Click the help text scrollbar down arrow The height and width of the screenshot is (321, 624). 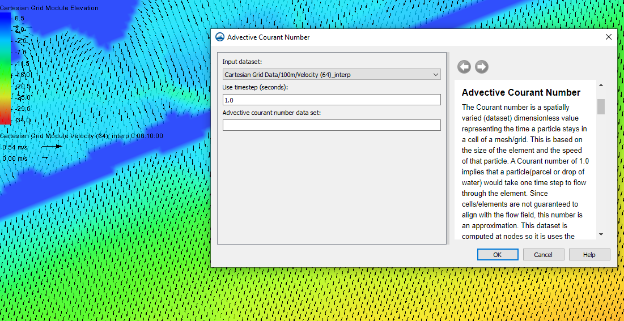pos(601,235)
